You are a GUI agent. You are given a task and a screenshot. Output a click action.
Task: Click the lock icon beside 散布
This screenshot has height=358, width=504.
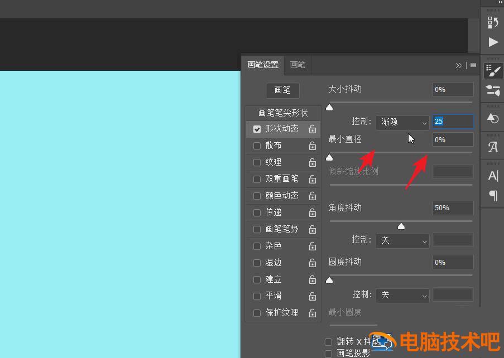[x=313, y=146]
